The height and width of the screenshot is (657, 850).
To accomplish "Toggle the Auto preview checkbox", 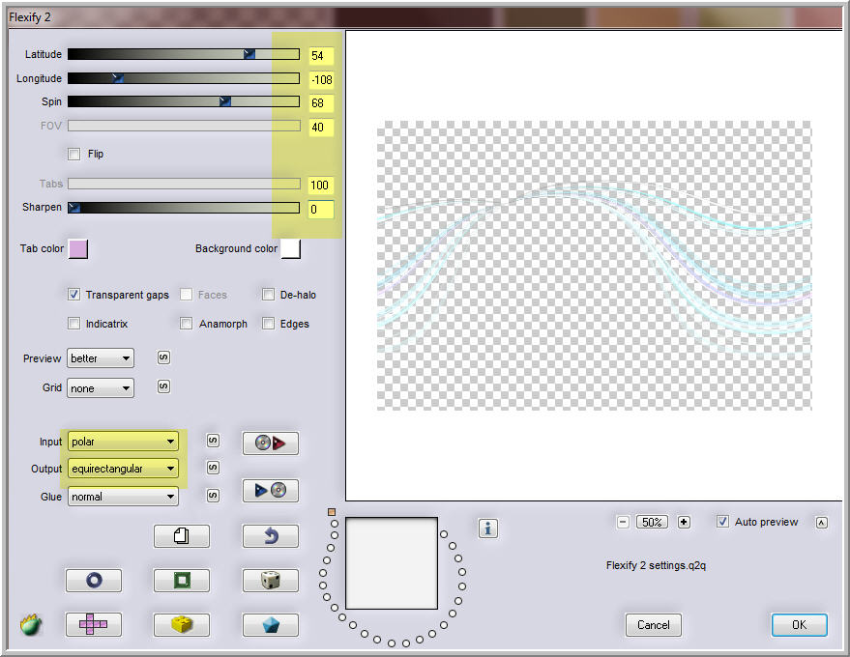I will click(x=722, y=522).
